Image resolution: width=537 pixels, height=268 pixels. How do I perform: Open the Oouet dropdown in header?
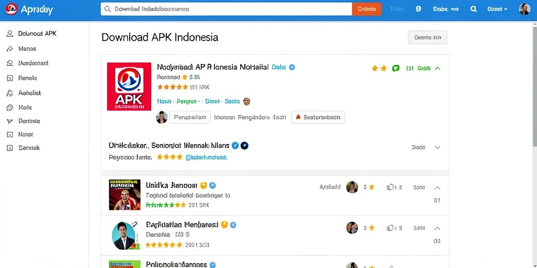[x=497, y=9]
